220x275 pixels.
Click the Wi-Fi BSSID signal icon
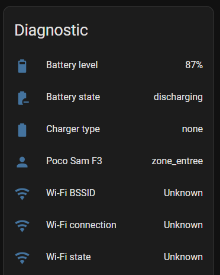point(22,194)
